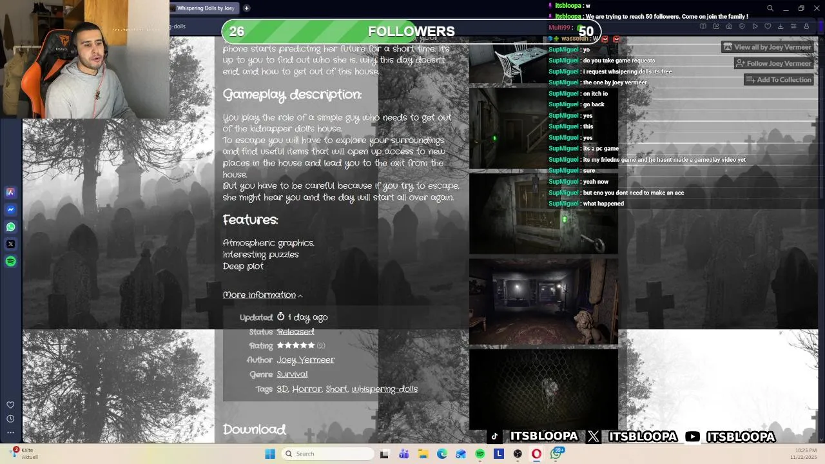
Task: Click 'Updated 1 day ago' text
Action: tap(284, 318)
